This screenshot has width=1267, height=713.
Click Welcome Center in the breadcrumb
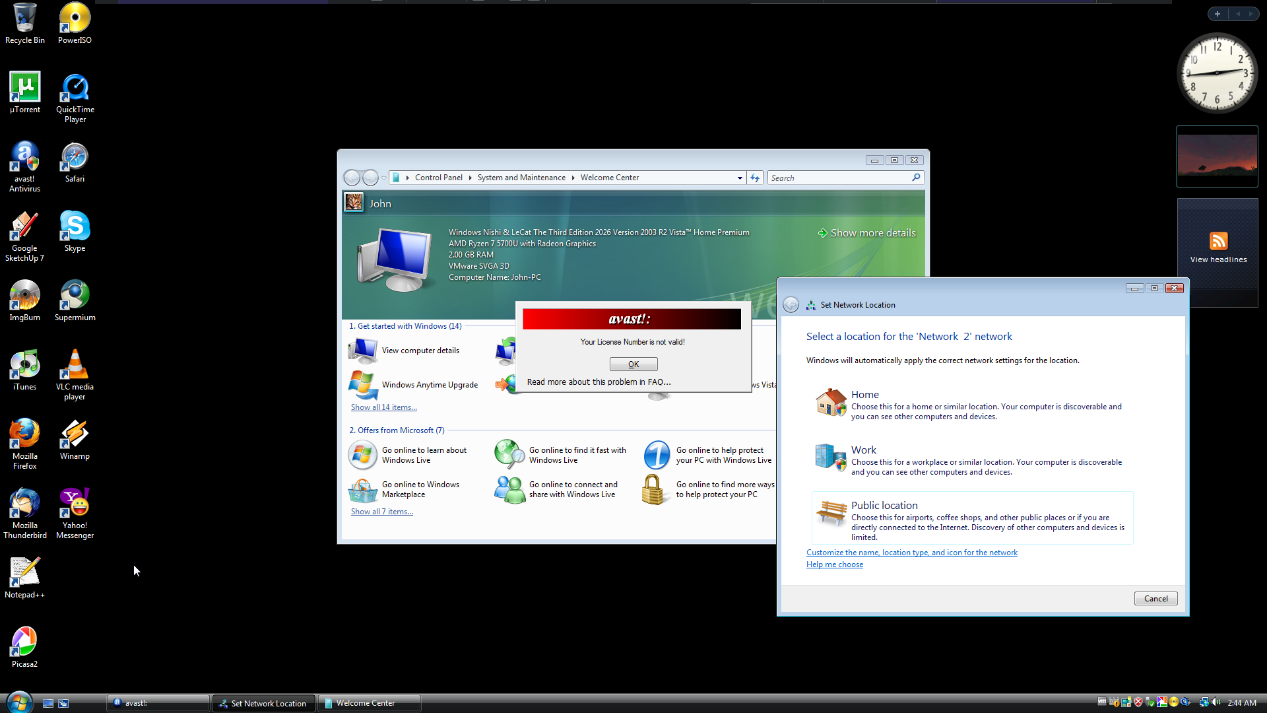tap(610, 178)
